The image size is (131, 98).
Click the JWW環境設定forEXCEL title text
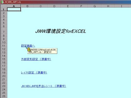coord(61,31)
